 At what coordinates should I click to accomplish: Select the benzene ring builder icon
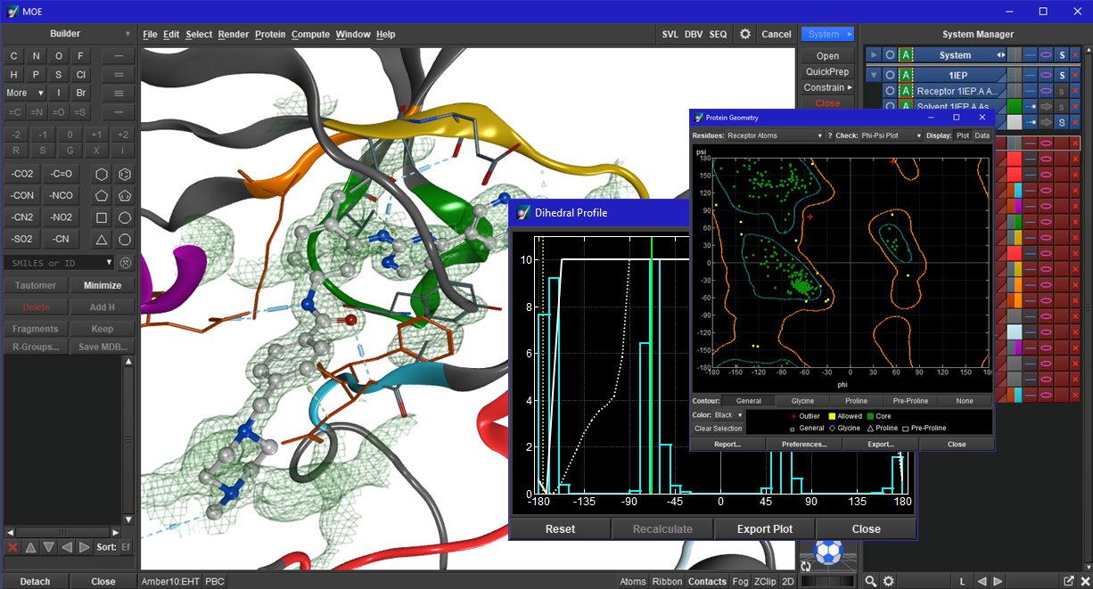(125, 174)
